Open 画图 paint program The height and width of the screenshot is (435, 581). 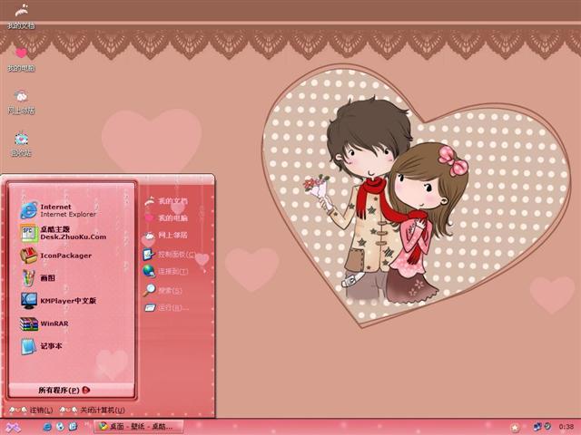(x=38, y=278)
